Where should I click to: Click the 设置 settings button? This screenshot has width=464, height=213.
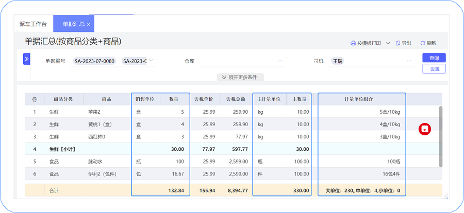434,69
